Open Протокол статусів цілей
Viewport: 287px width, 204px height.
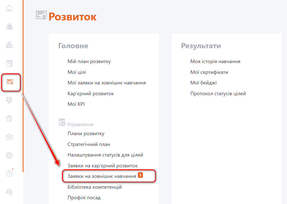click(x=218, y=93)
